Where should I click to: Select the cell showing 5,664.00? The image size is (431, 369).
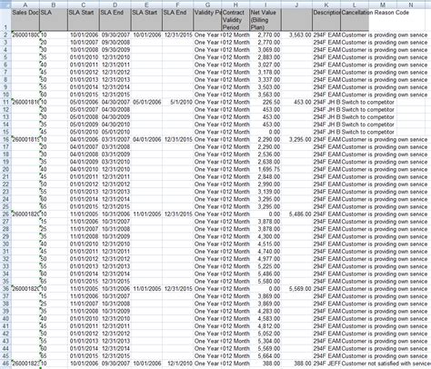266,356
